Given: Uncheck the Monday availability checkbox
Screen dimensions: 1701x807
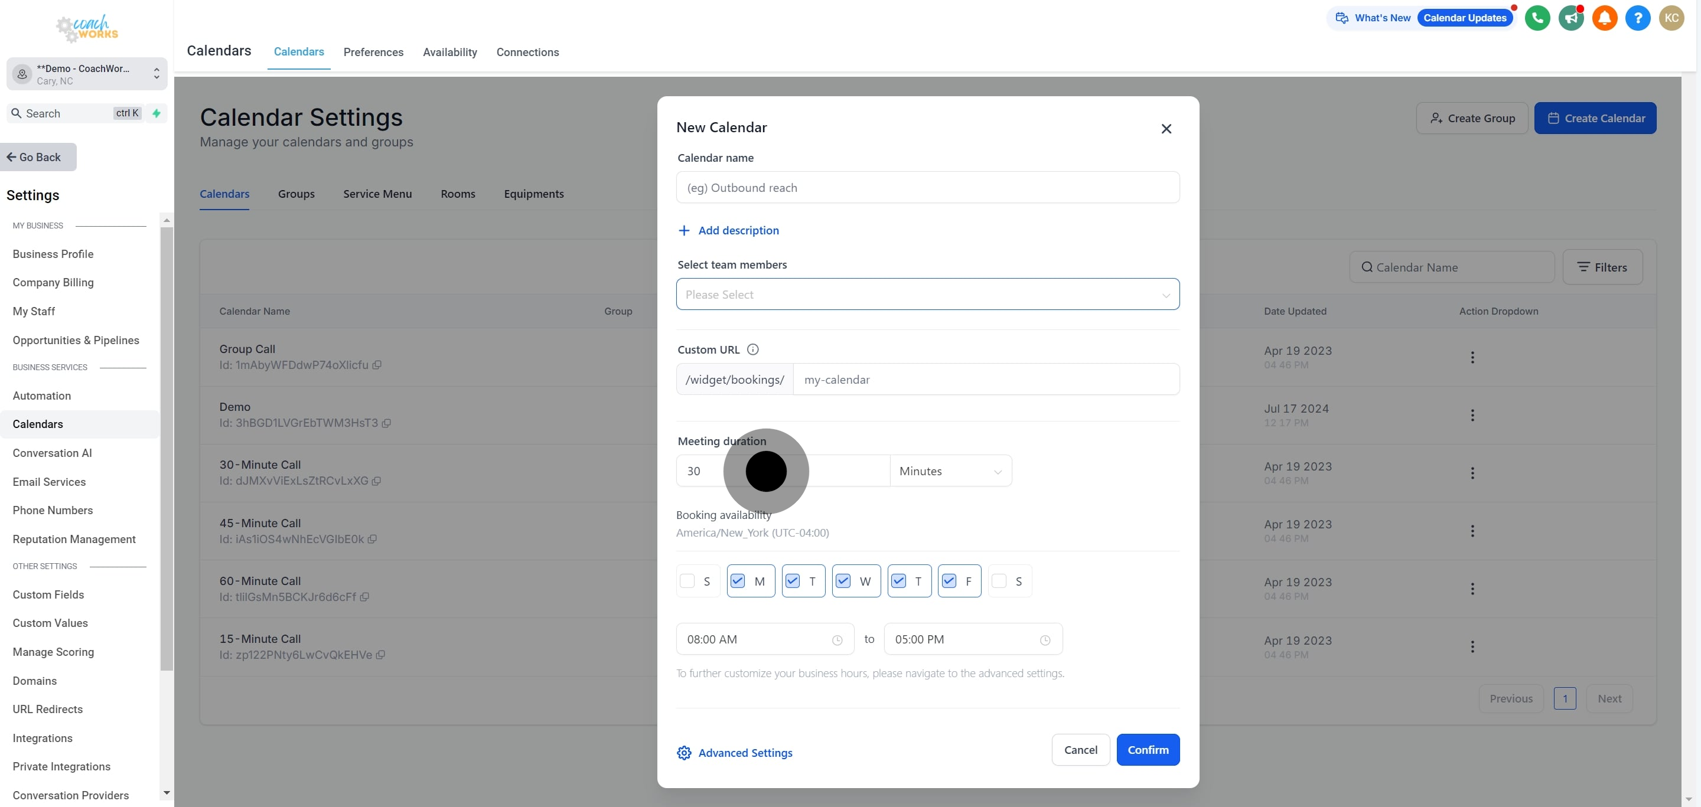Looking at the screenshot, I should (738, 581).
